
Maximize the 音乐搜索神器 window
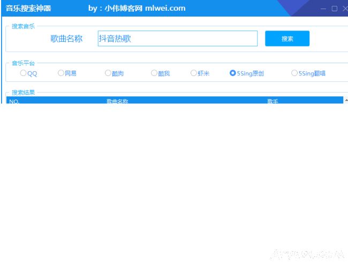(x=335, y=9)
